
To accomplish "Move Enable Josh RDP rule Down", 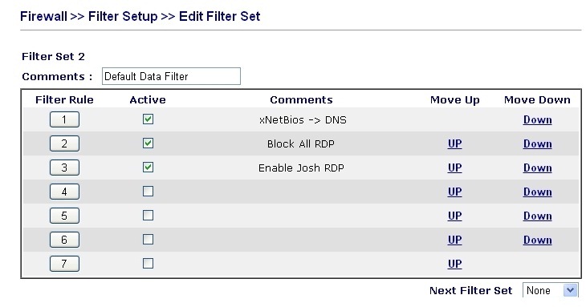I will [x=537, y=168].
